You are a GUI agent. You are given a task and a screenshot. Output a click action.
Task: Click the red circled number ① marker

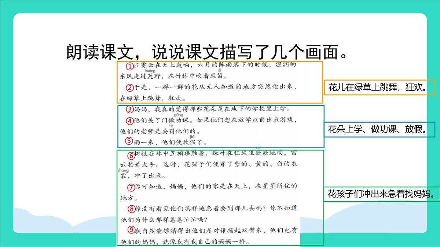(x=130, y=66)
